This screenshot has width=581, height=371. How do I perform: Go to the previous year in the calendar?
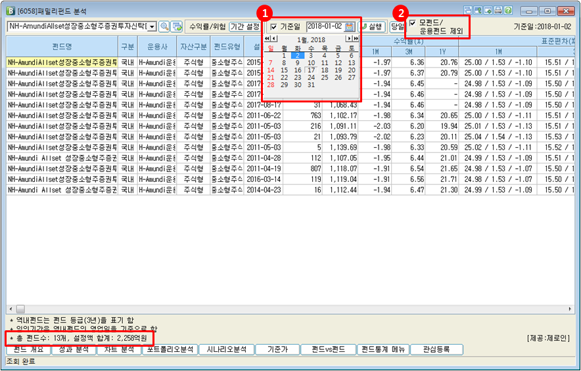[x=267, y=39]
